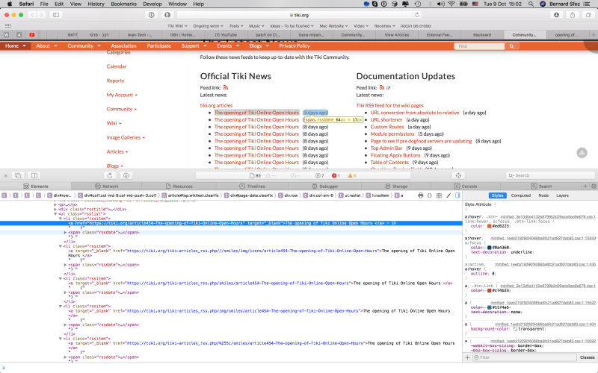Click the #1174a5 color swatch

tap(489, 307)
